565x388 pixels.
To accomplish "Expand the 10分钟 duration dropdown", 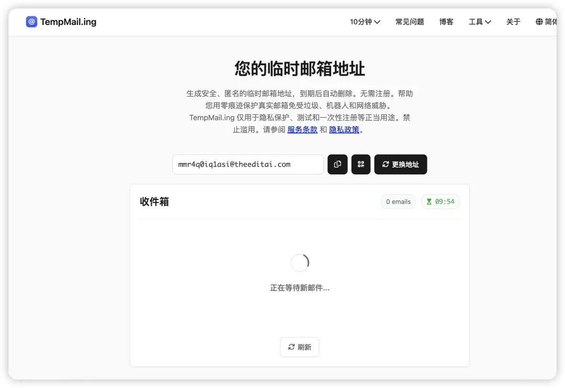I will [365, 22].
